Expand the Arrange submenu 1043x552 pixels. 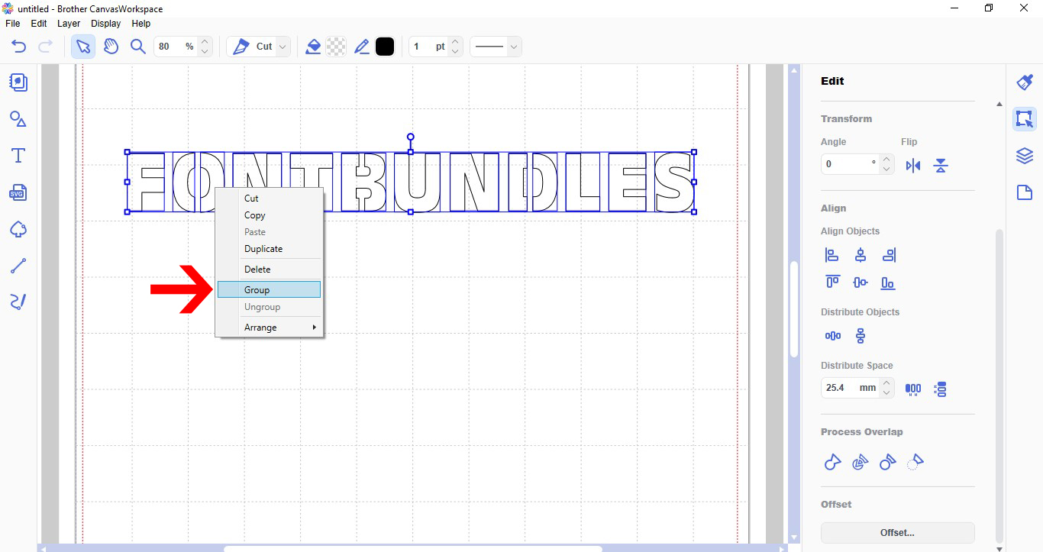click(x=270, y=328)
